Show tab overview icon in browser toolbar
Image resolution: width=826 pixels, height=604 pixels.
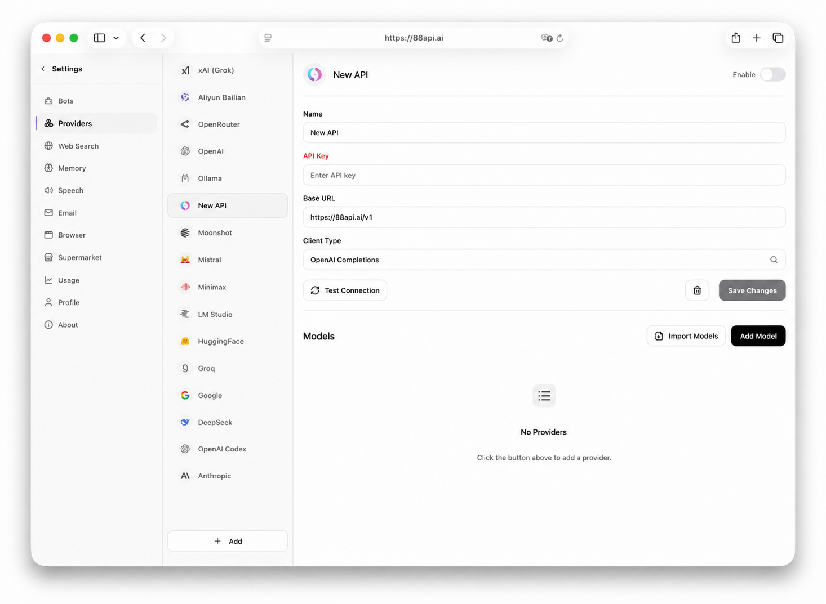tap(778, 38)
